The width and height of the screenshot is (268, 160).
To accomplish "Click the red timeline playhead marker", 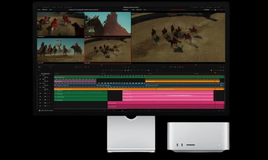I will [215, 73].
